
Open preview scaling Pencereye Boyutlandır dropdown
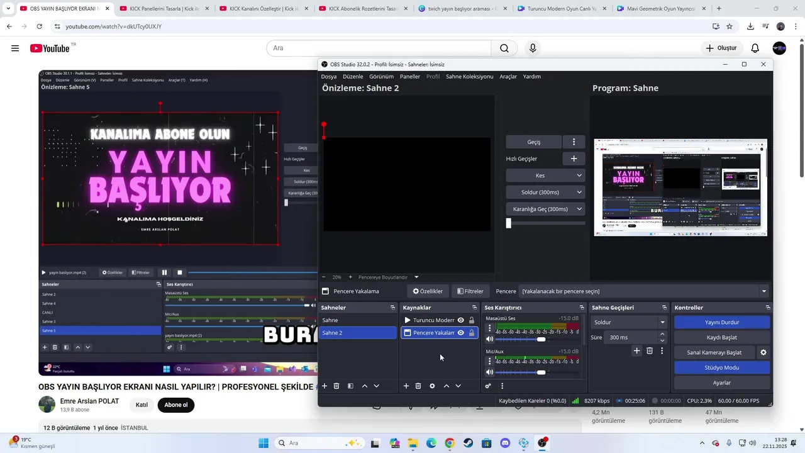click(388, 277)
